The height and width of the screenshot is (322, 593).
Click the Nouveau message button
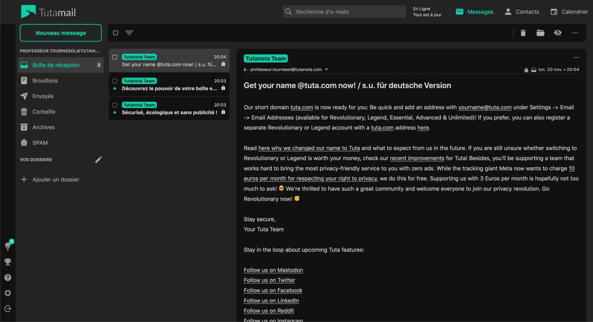(61, 33)
